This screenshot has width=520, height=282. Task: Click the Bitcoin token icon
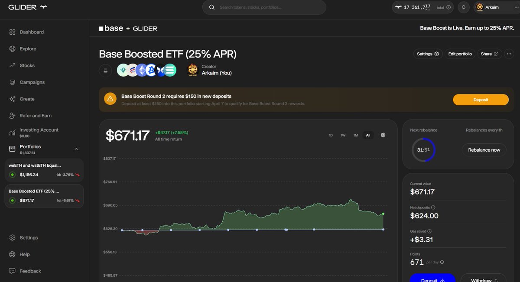point(151,70)
